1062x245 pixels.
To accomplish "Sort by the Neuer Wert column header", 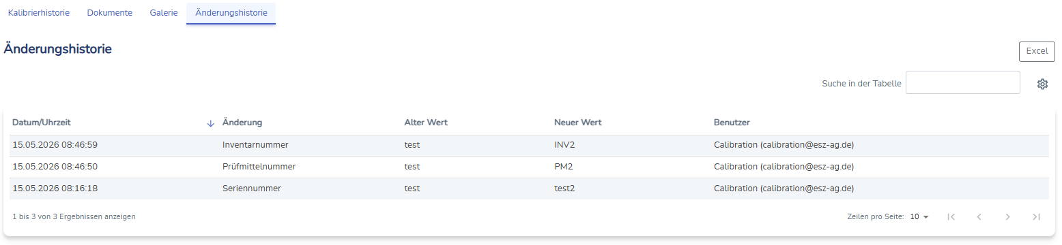I will pyautogui.click(x=577, y=122).
